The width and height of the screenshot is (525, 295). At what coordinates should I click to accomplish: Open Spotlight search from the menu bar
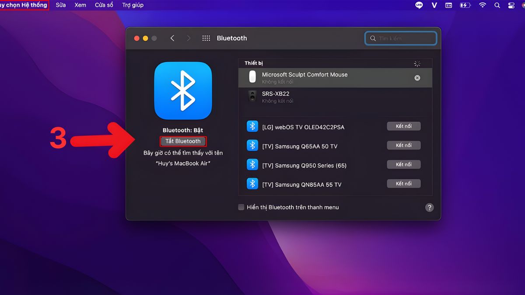(497, 5)
